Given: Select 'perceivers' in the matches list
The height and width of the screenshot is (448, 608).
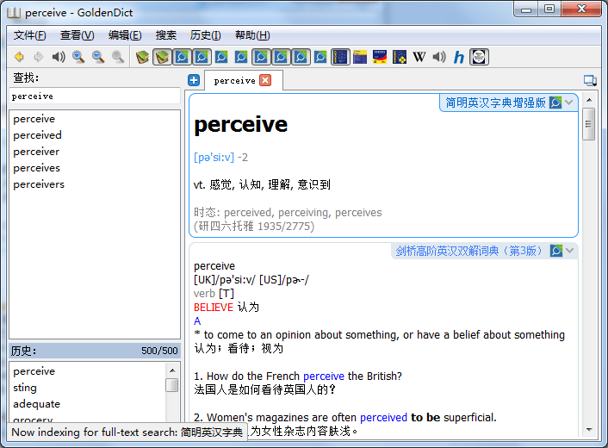Looking at the screenshot, I should [39, 184].
